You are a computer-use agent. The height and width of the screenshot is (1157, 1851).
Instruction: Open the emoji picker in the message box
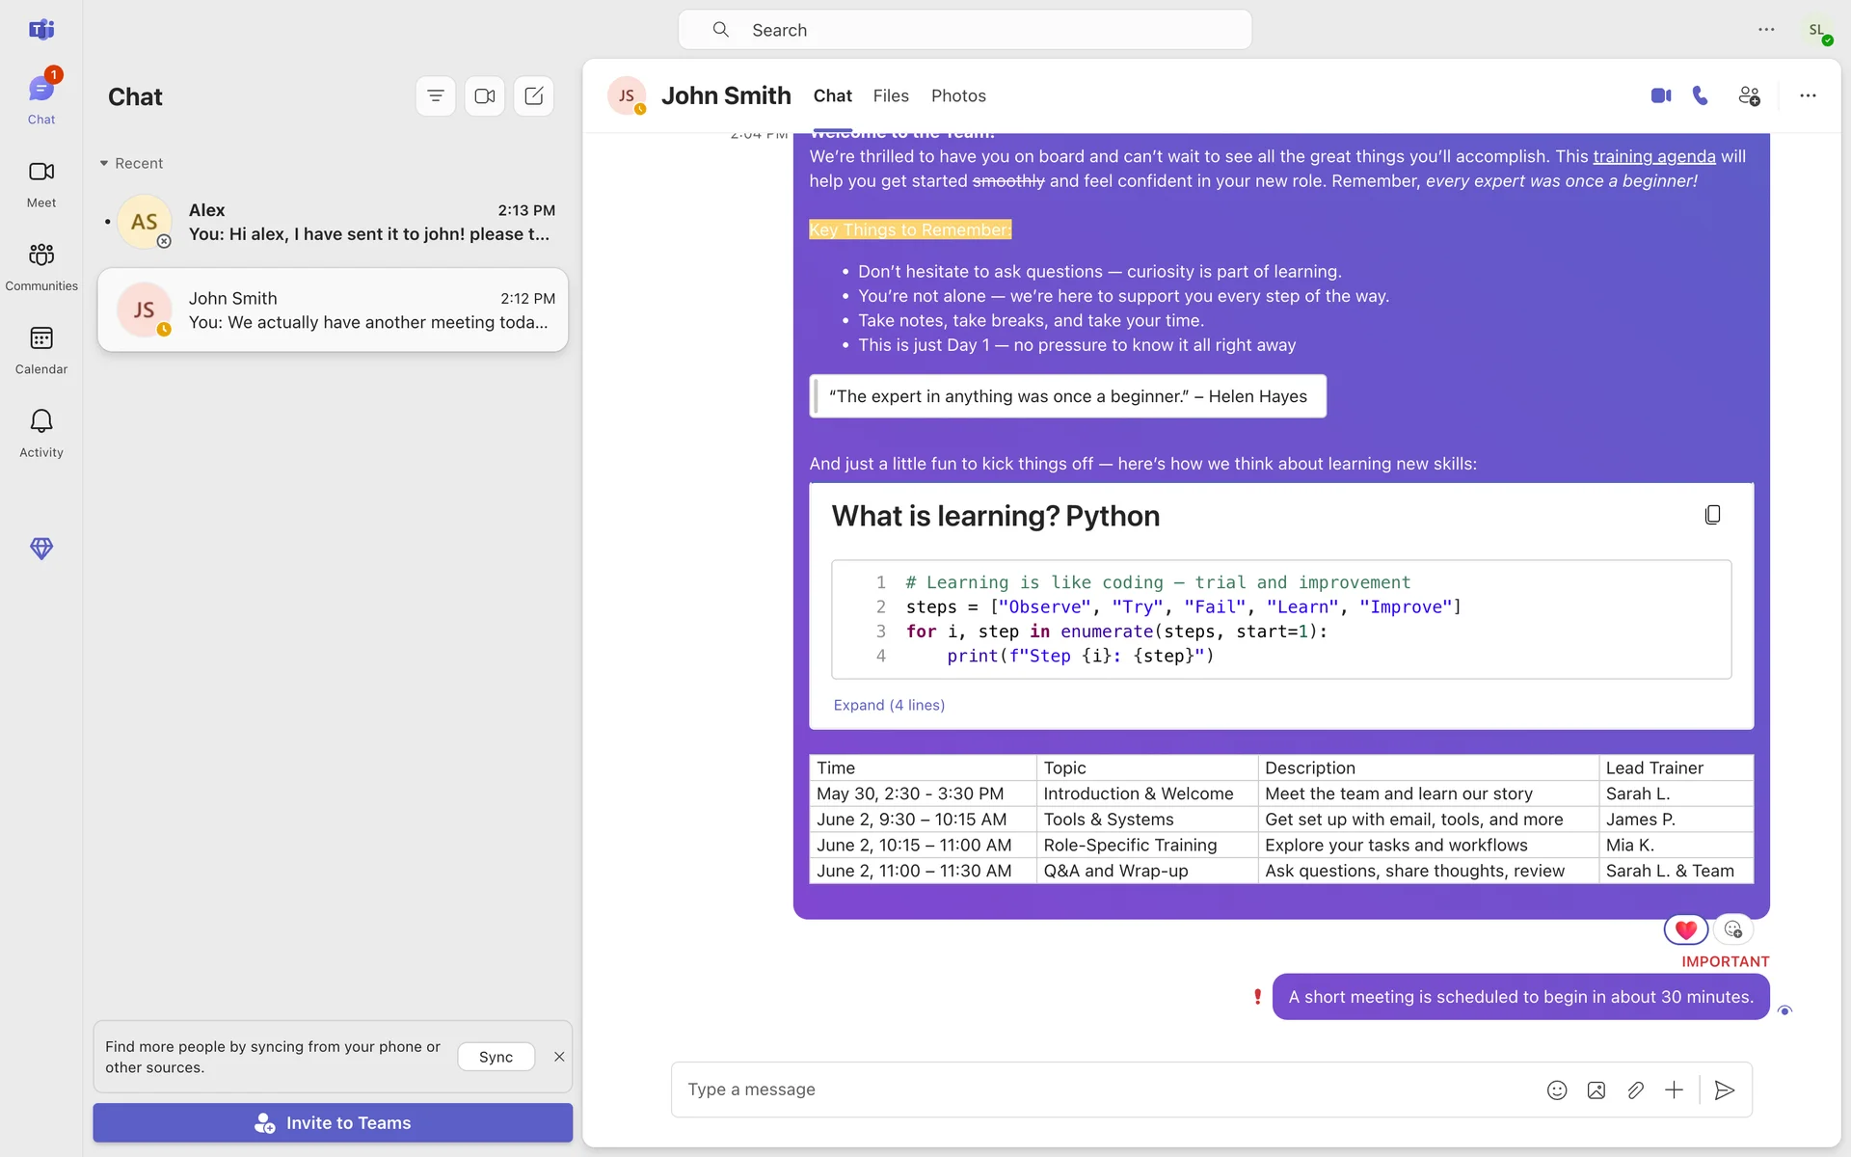pos(1557,1090)
